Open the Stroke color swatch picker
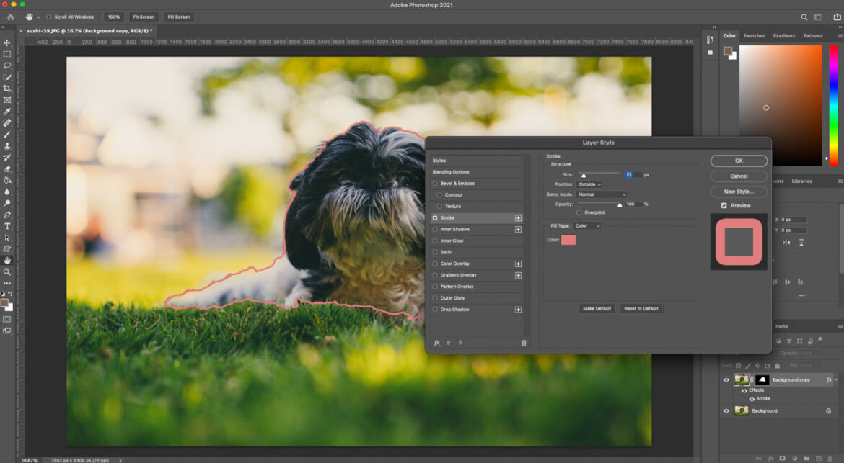Viewport: 844px width, 463px height. (x=568, y=239)
